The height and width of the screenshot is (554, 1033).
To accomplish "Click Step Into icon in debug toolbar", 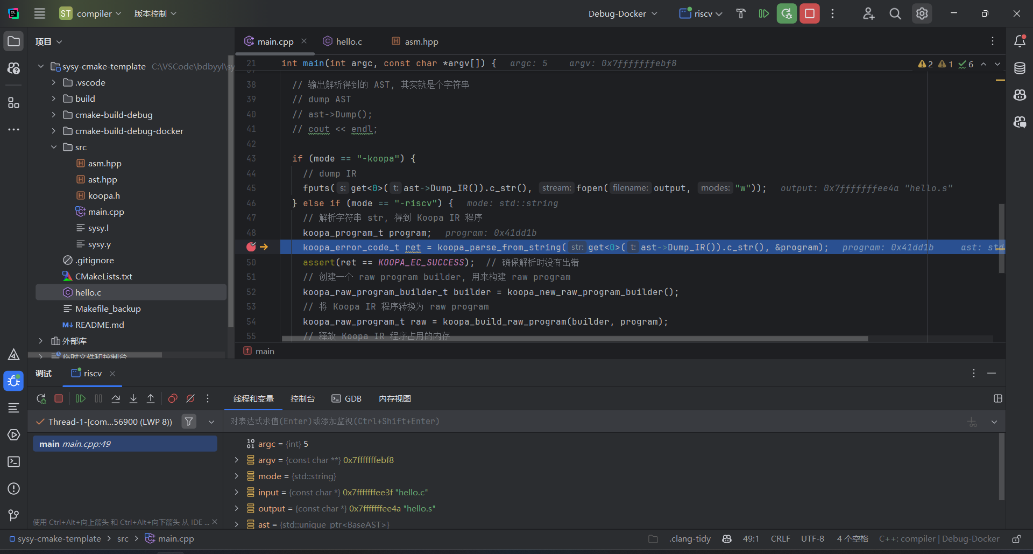I will [x=133, y=398].
